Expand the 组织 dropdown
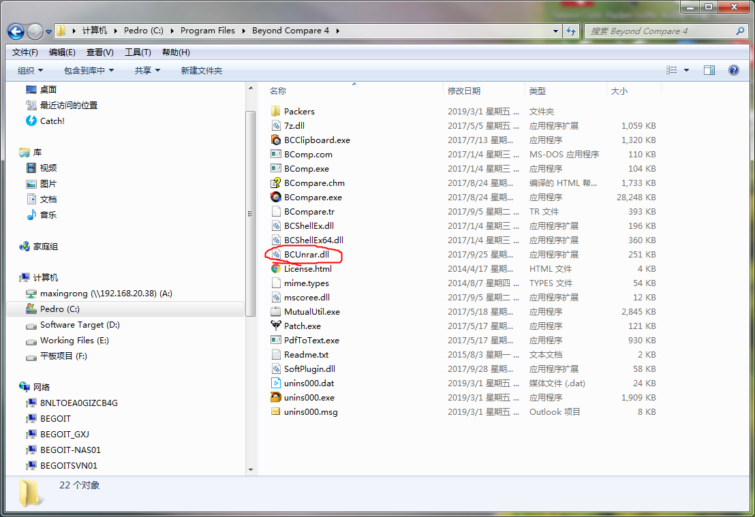The width and height of the screenshot is (755, 517). [x=31, y=70]
